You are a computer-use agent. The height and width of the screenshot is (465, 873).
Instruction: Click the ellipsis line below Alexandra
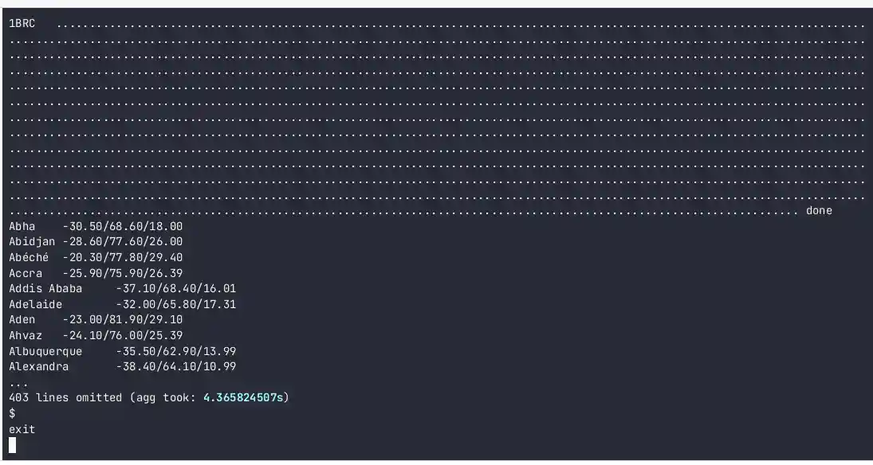pyautogui.click(x=18, y=383)
